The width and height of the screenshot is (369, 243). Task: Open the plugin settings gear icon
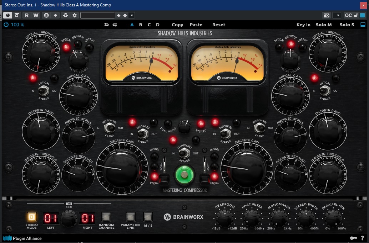(x=75, y=15)
